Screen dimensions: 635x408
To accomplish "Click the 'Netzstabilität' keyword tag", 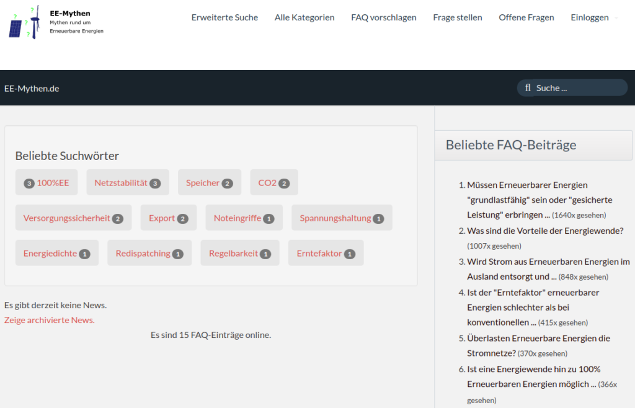I will 128,182.
